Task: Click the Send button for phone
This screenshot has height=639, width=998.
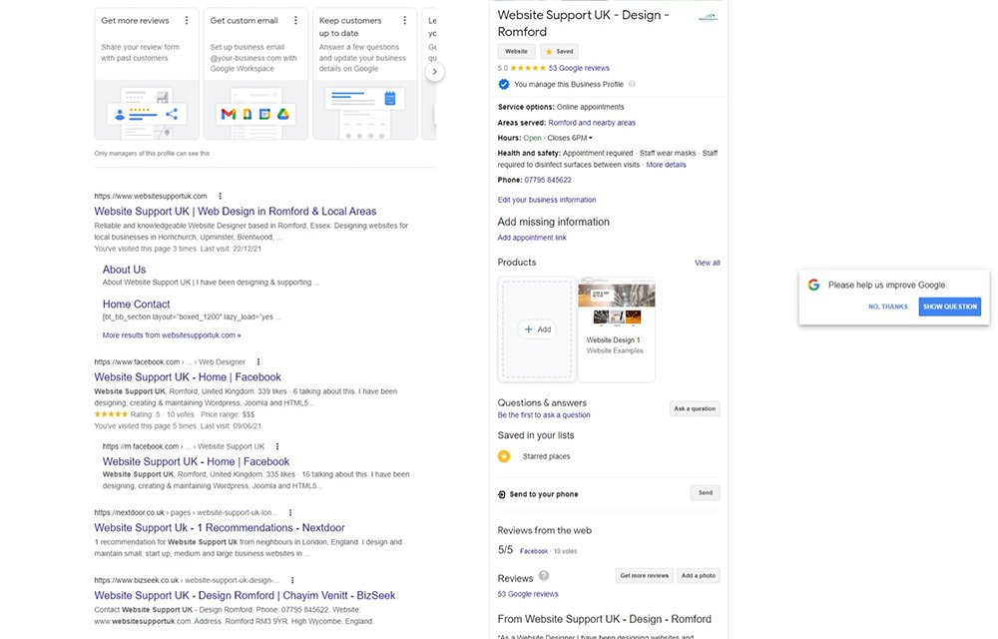Action: tap(706, 492)
